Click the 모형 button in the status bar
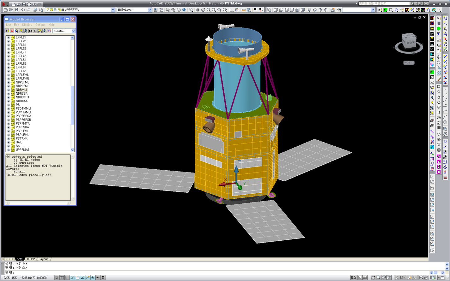 [x=353, y=278]
